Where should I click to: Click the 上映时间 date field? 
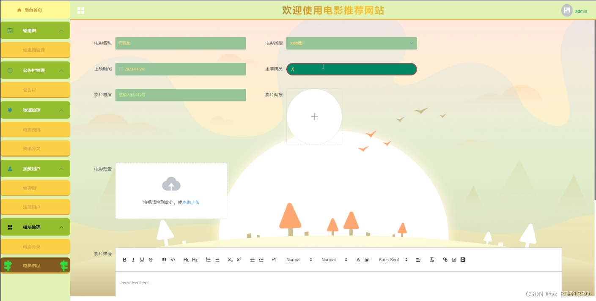(181, 69)
